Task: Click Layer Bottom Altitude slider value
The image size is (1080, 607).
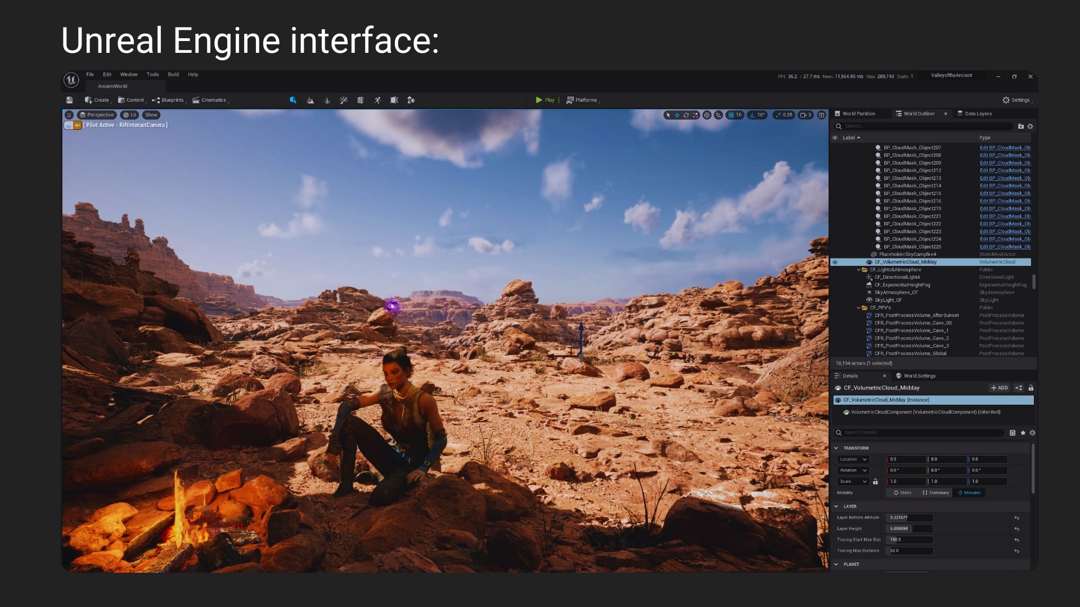Action: pyautogui.click(x=910, y=518)
